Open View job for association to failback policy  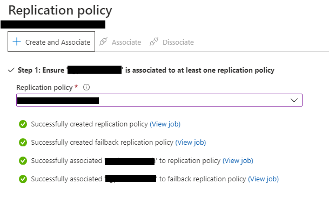pyautogui.click(x=263, y=179)
